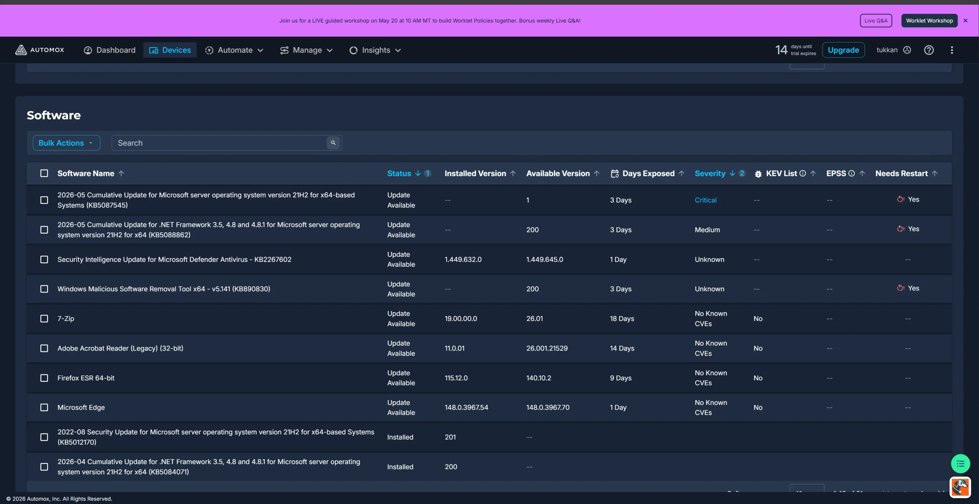Check the Firefox ESR 64-bit row
The height and width of the screenshot is (504, 979).
(44, 378)
